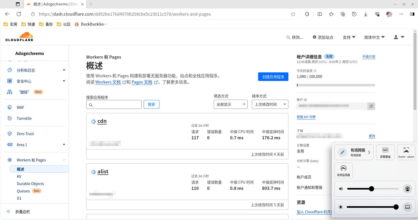Viewport: 418px width, 220px height.
Task: Show info about today's requests
Action: coord(315,71)
